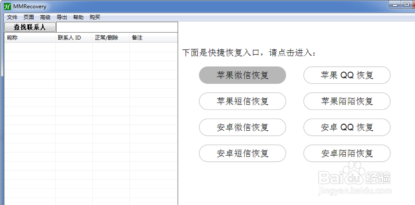Viewport: 415px width, 205px height.
Task: Select 安卓短信恢复 button
Action: (242, 153)
